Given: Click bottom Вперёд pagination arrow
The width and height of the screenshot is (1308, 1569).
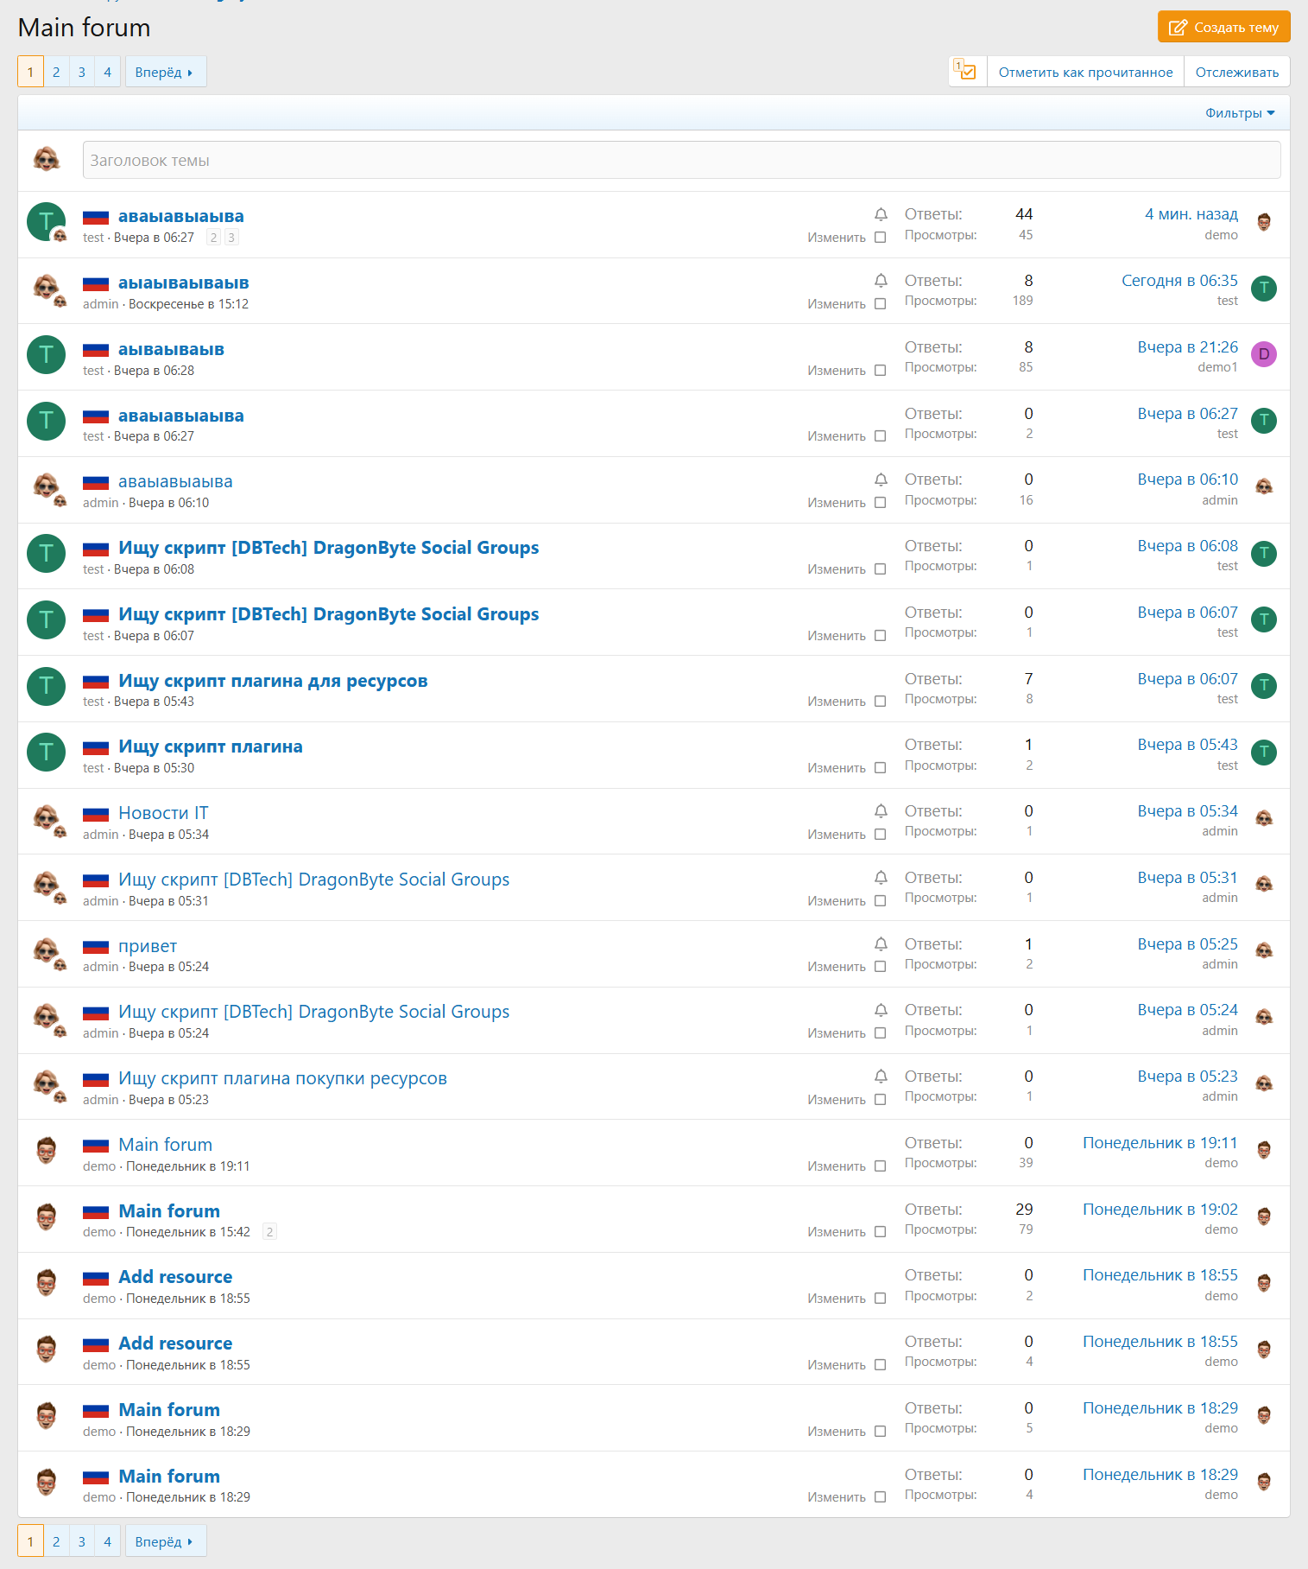Looking at the screenshot, I should pyautogui.click(x=165, y=1541).
